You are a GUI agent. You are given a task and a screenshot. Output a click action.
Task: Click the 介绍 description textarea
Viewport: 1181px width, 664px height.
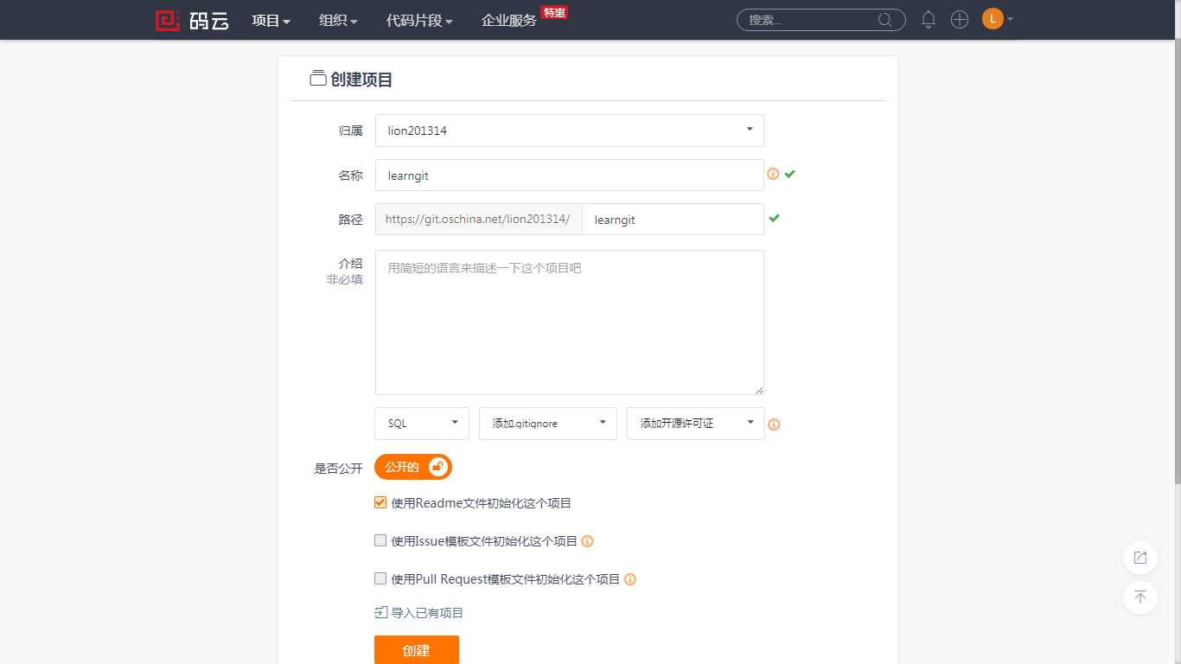pos(570,322)
